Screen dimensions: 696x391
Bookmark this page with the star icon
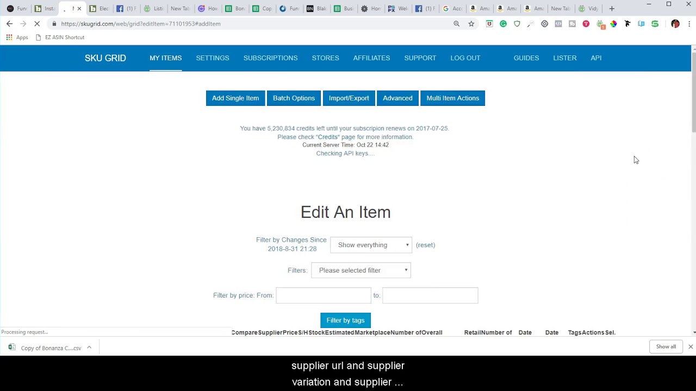[471, 24]
